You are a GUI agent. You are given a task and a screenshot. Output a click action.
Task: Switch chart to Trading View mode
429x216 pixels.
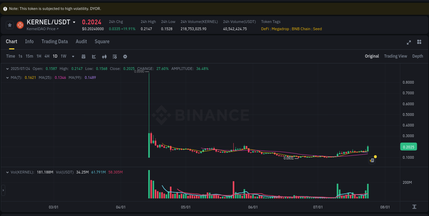point(395,56)
